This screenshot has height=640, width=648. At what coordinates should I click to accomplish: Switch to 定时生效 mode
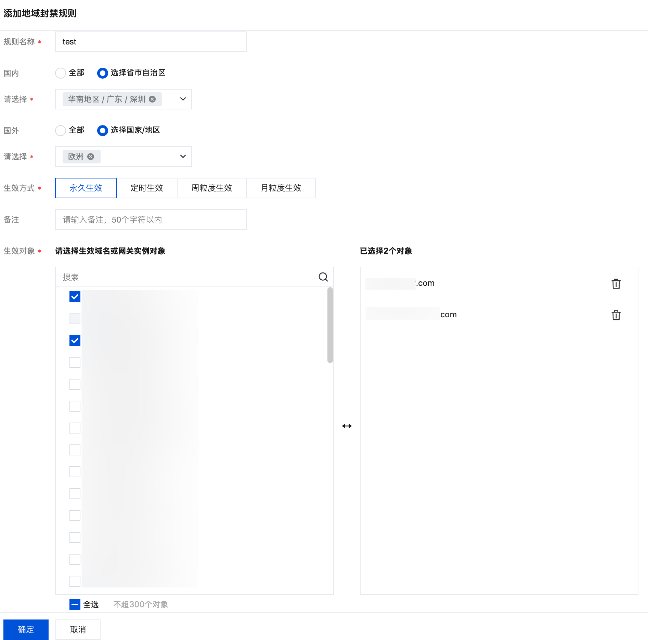pos(147,188)
